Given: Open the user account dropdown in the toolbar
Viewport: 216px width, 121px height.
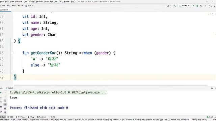Looking at the screenshot, I should coord(169,6).
